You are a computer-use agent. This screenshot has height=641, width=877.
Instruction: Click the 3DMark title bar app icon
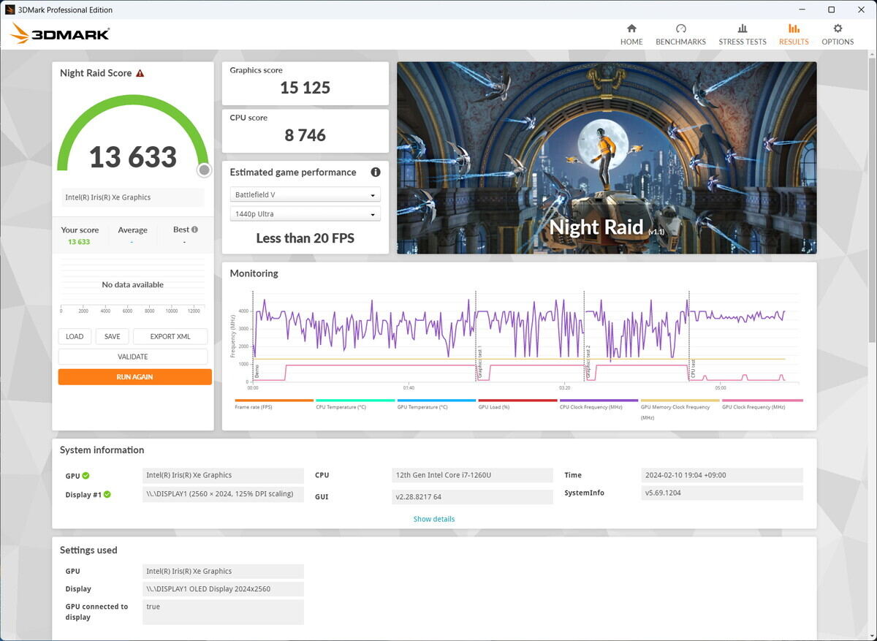10,10
